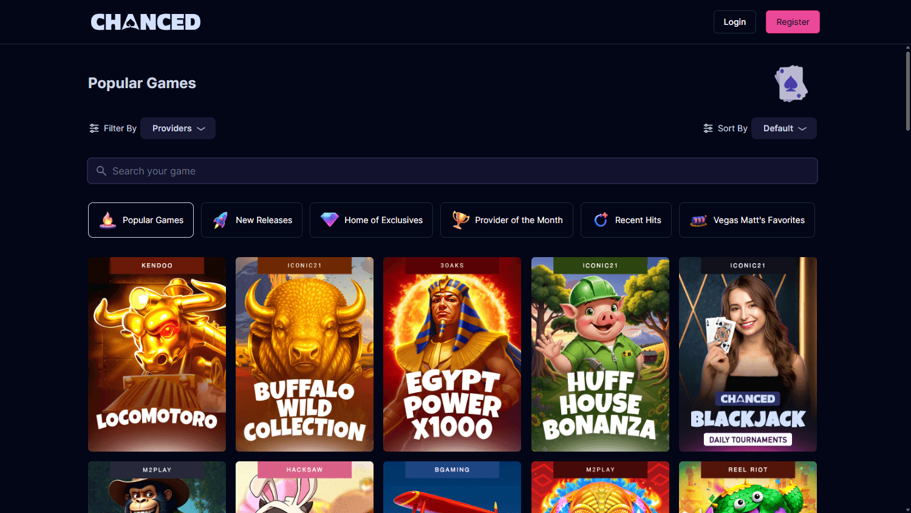The width and height of the screenshot is (911, 513).
Task: Launch Egypt Power X1000 game
Action: point(452,354)
